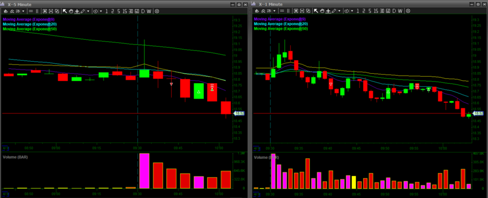Click the 18.52 price marker on 5 Minute chart
This screenshot has width=488, height=198.
[238, 113]
